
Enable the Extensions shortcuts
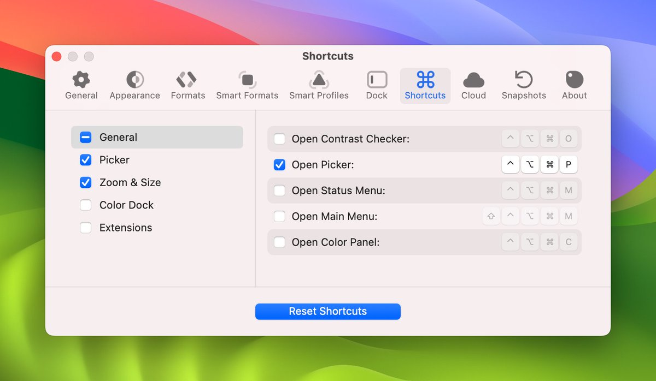(85, 228)
